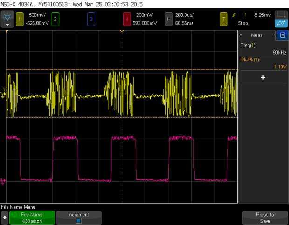Select the Freq(1) measurement entry
289x225 pixels.
pos(263,49)
